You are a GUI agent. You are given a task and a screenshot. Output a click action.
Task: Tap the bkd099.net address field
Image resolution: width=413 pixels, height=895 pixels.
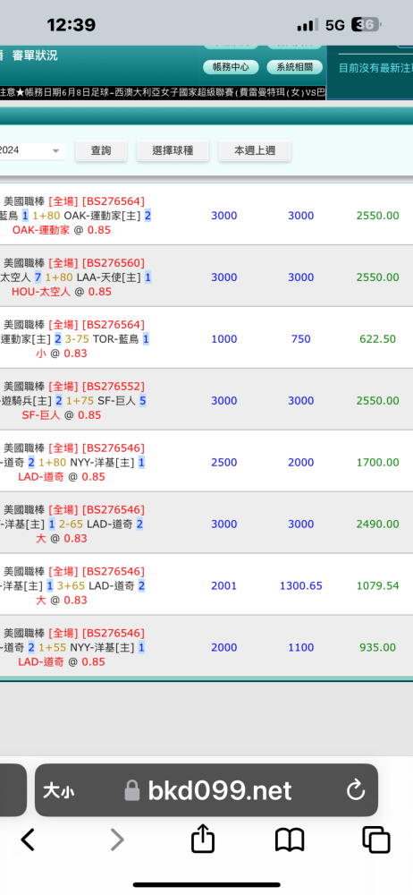(x=206, y=790)
